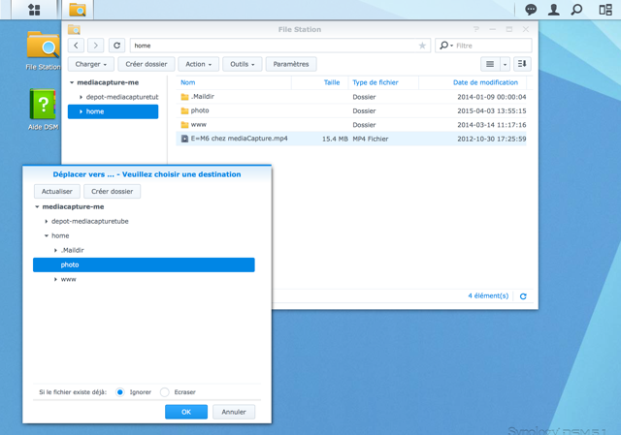Open Aide DSM desktop help icon
621x435 pixels.
click(x=43, y=109)
